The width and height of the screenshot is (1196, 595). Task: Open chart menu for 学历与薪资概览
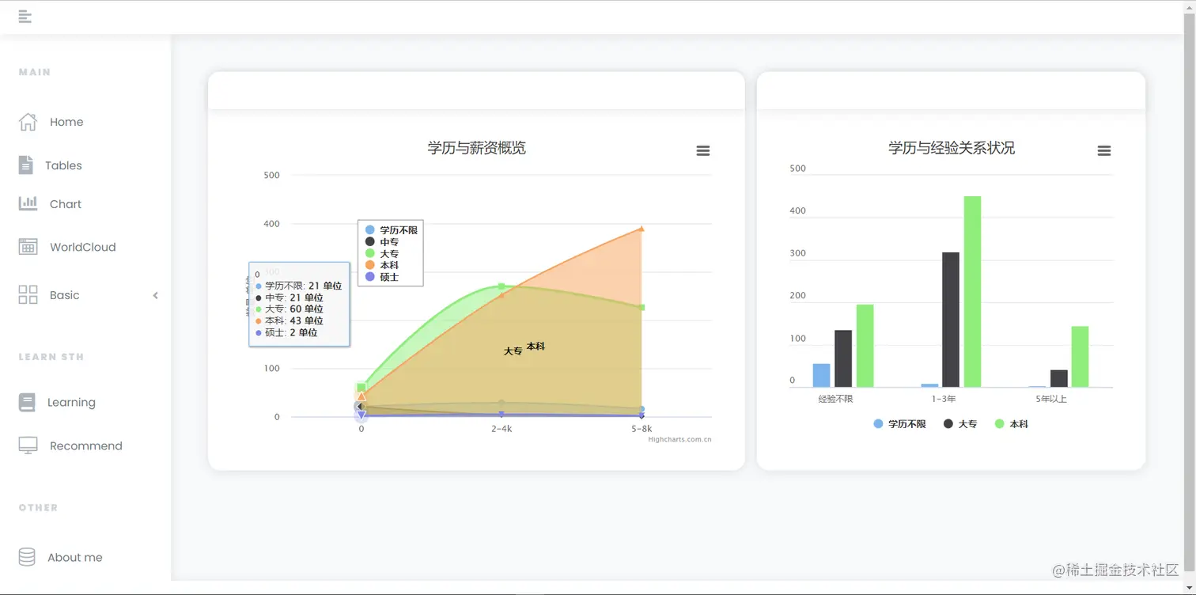[x=702, y=150]
